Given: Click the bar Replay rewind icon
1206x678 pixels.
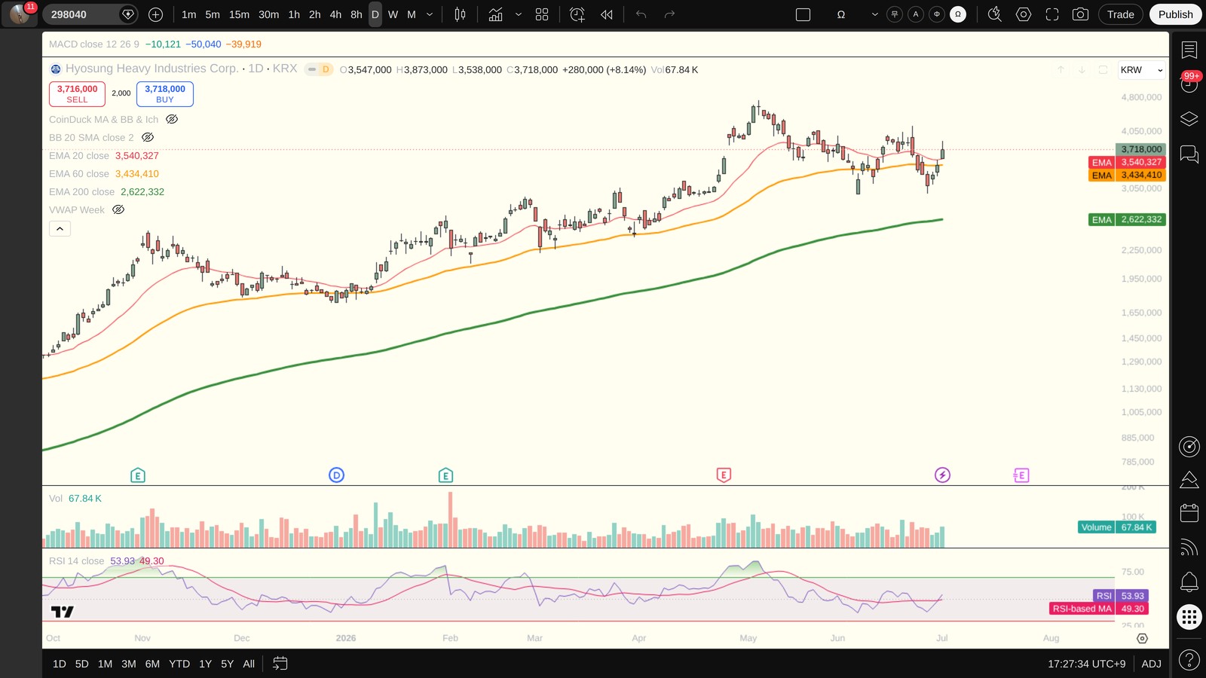Looking at the screenshot, I should coord(607,14).
